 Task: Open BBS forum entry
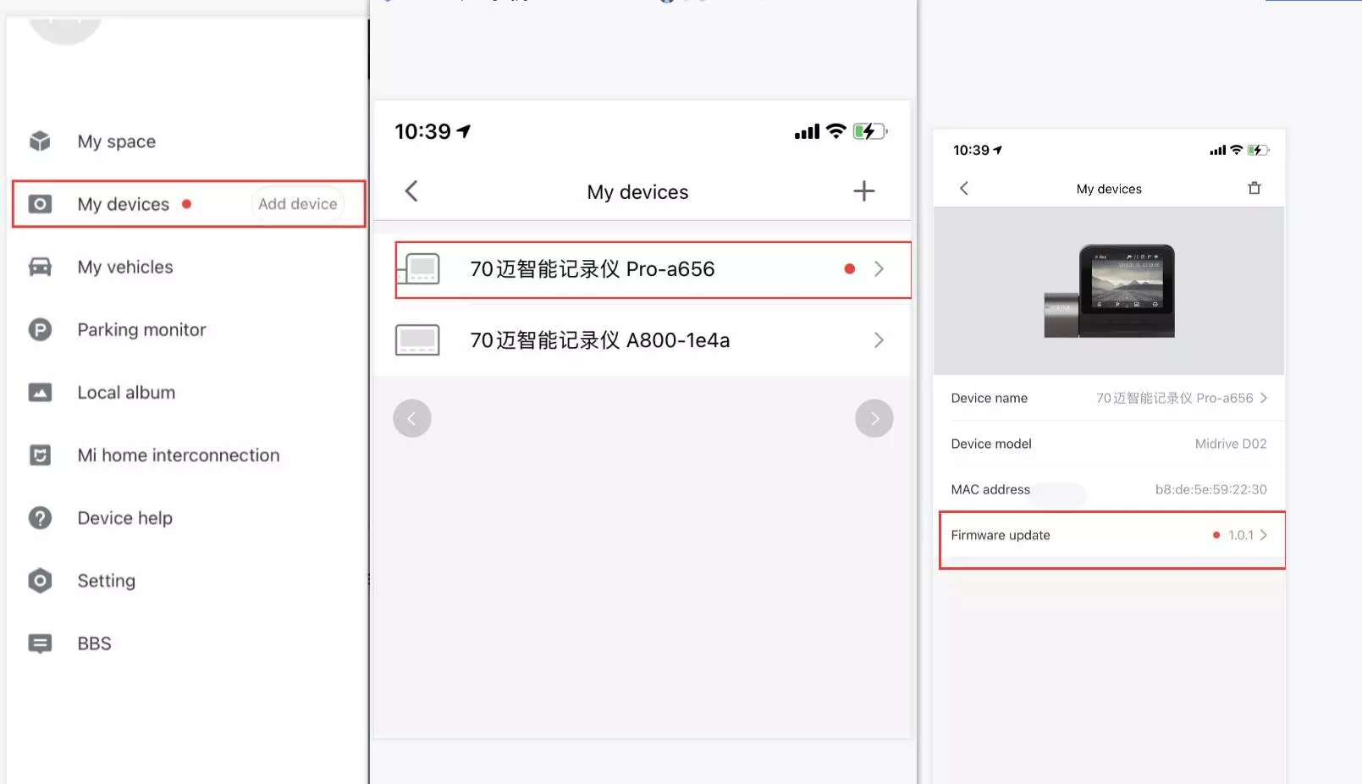(x=94, y=643)
